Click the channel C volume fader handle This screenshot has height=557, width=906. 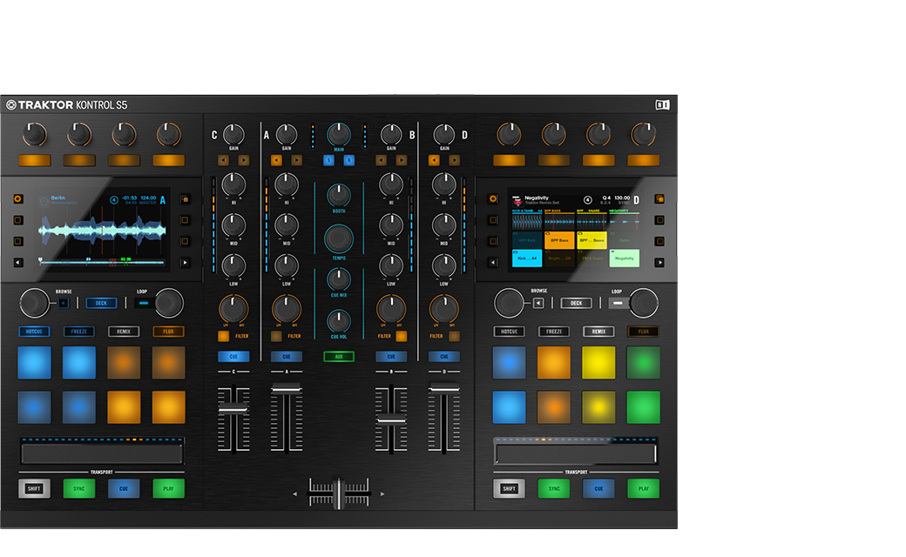tap(233, 409)
